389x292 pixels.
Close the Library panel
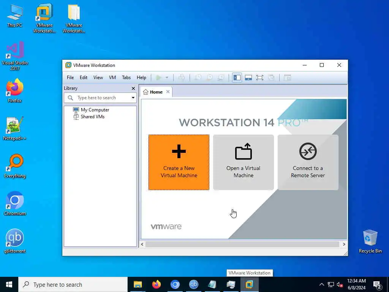133,88
